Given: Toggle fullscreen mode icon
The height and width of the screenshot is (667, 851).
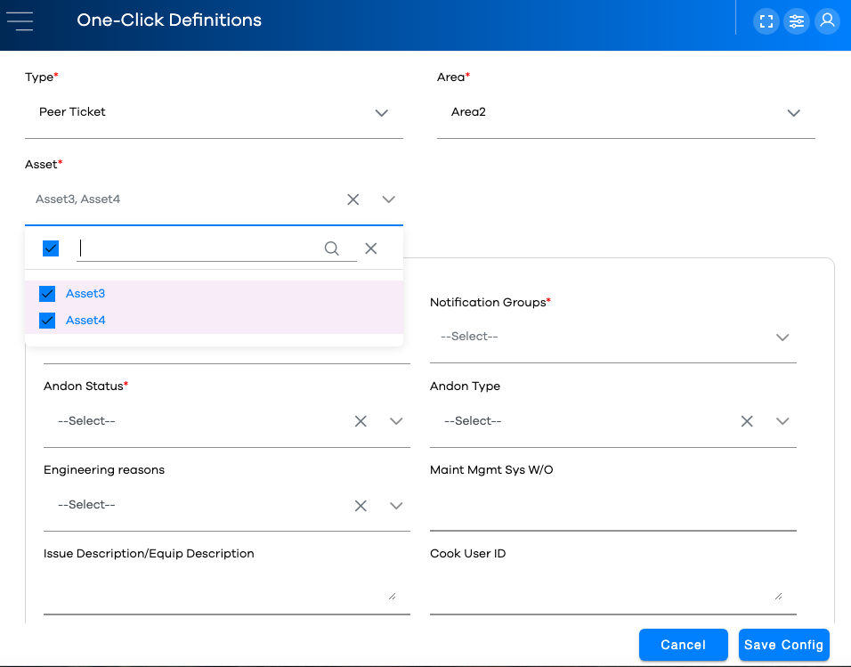Looking at the screenshot, I should (766, 21).
